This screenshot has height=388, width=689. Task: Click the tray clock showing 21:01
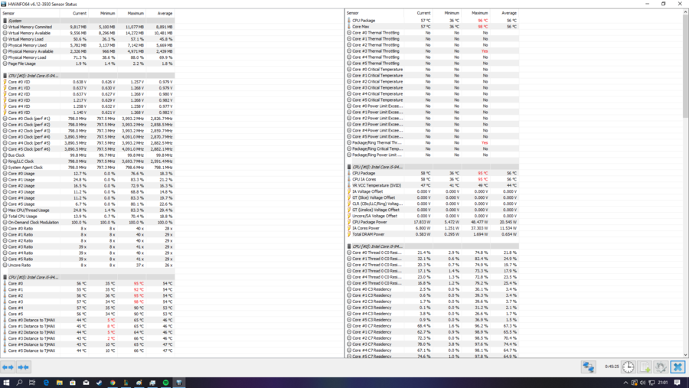663,383
